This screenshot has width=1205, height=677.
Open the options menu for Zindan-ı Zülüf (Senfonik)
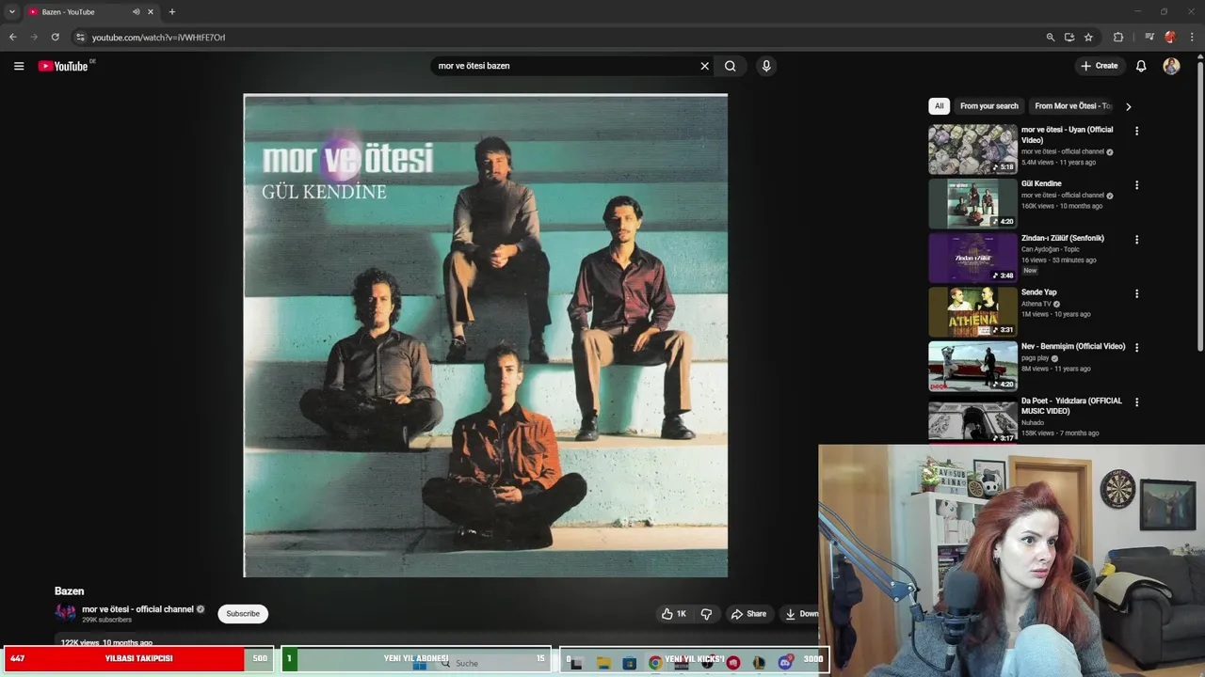tap(1136, 240)
